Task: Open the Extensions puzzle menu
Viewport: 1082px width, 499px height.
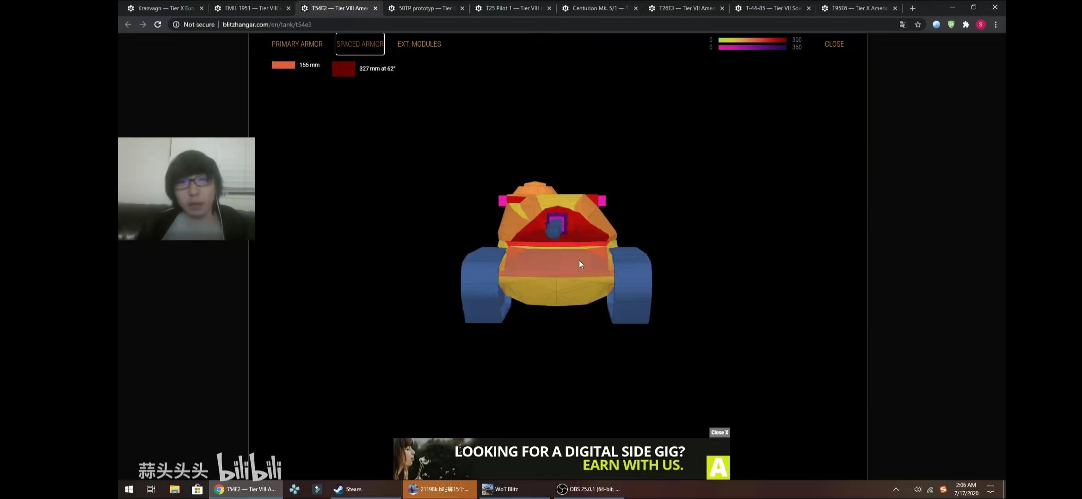Action: click(x=966, y=24)
